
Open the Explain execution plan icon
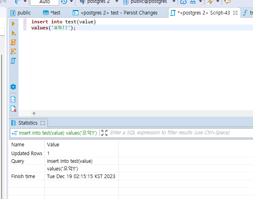tap(13, 61)
